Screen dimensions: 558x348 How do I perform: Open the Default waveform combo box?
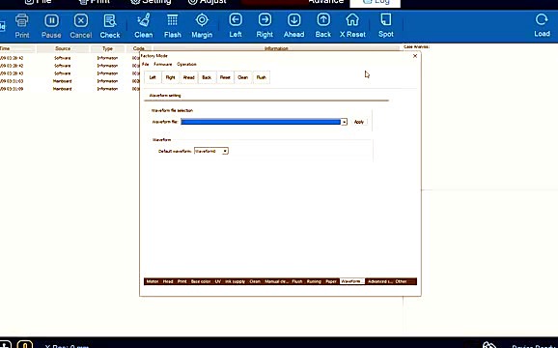pyautogui.click(x=211, y=151)
